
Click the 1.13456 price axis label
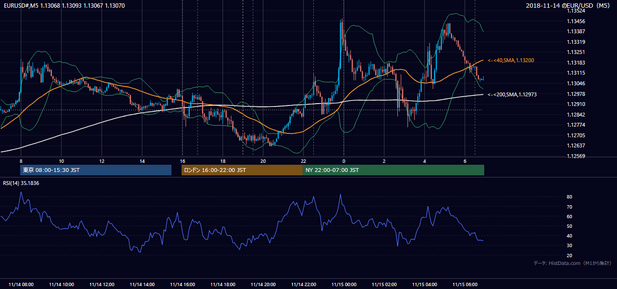point(576,21)
